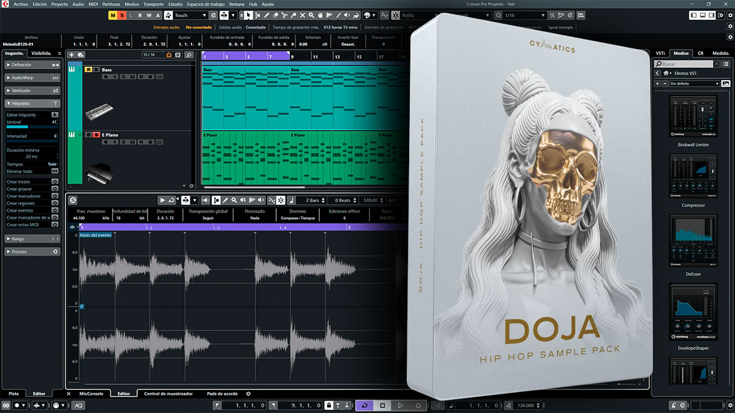Solo the Bass track
The image size is (735, 413).
pyautogui.click(x=96, y=70)
